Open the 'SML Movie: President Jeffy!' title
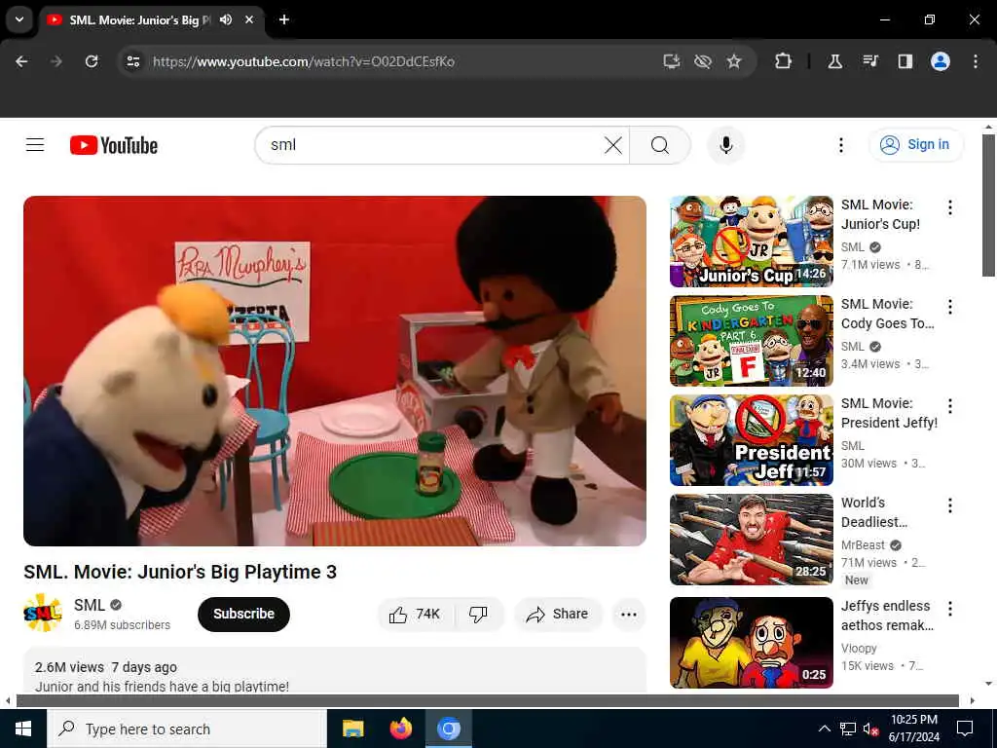 (x=890, y=413)
